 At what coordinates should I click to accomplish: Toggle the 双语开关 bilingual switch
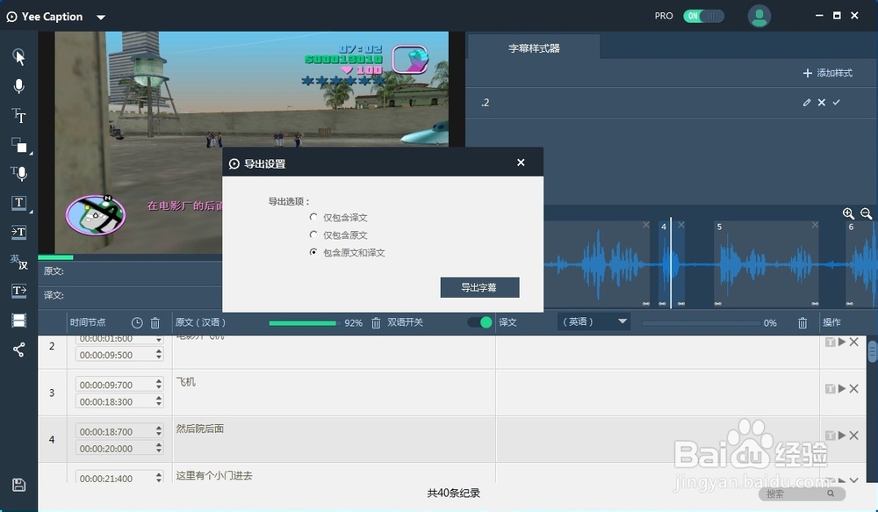[480, 322]
